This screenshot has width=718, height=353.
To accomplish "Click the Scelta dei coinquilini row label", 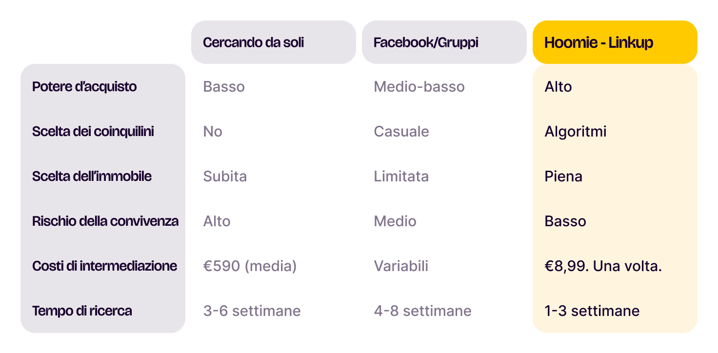I will [93, 132].
